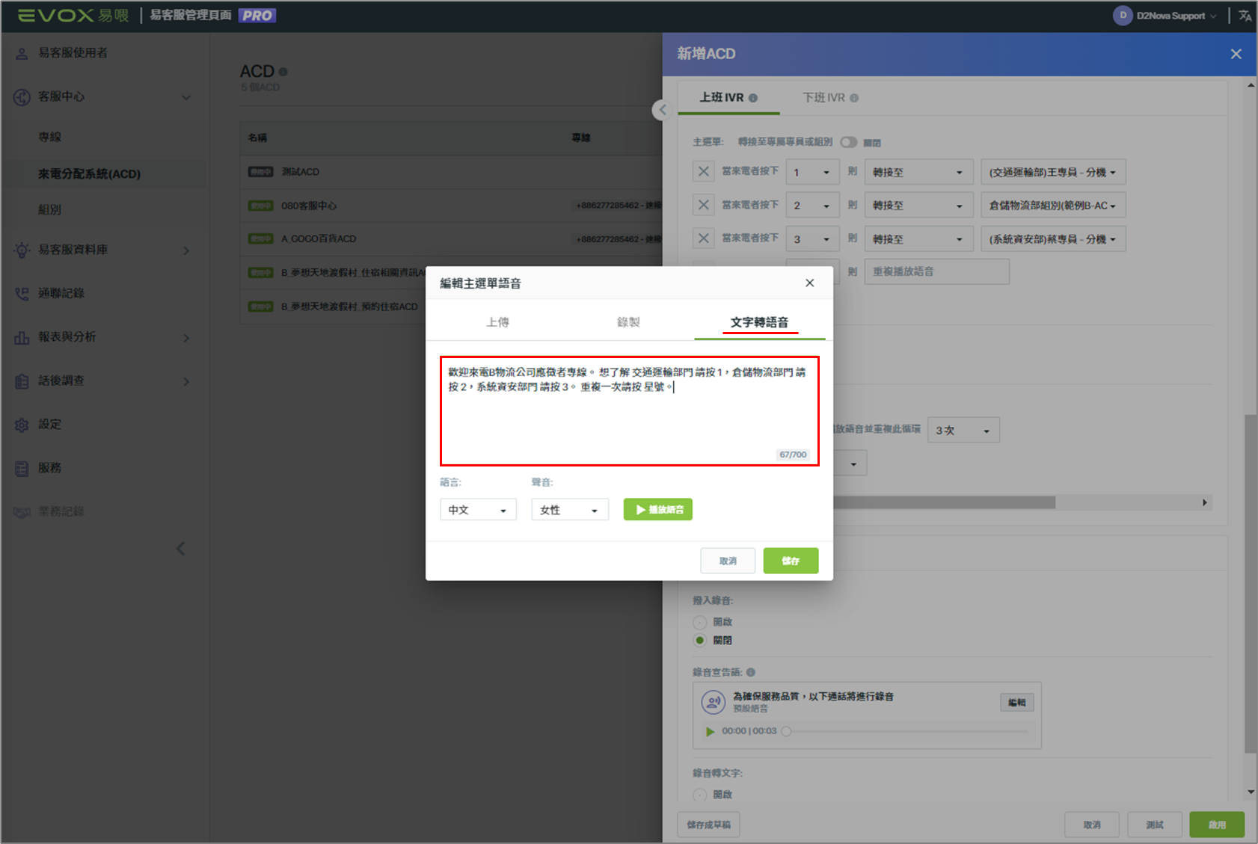Play the recording announcement audio
Viewport: 1258px width, 844px height.
pyautogui.click(x=710, y=731)
